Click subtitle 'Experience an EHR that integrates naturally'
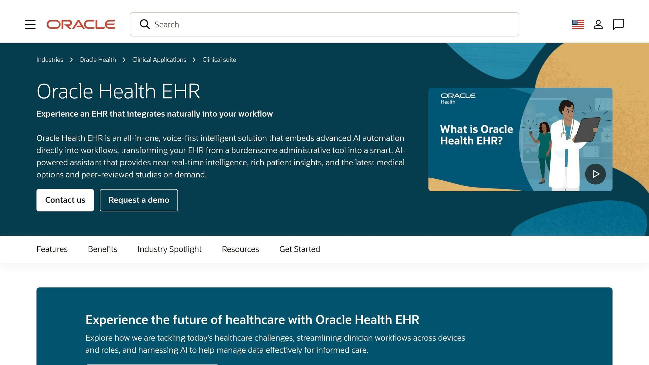The height and width of the screenshot is (365, 649). 154,114
